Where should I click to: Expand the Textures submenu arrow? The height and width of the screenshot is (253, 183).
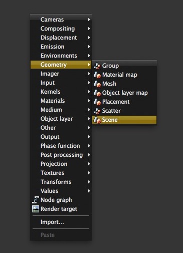click(x=89, y=173)
